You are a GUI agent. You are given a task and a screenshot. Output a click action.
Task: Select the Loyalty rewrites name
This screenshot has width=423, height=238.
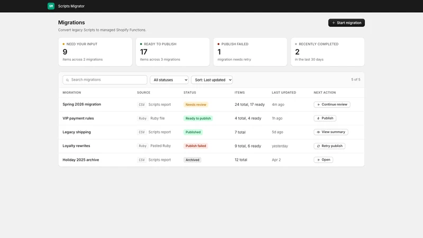[76, 146]
